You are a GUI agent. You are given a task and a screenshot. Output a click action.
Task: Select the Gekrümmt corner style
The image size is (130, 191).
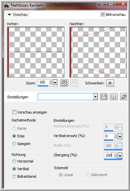click(x=88, y=175)
